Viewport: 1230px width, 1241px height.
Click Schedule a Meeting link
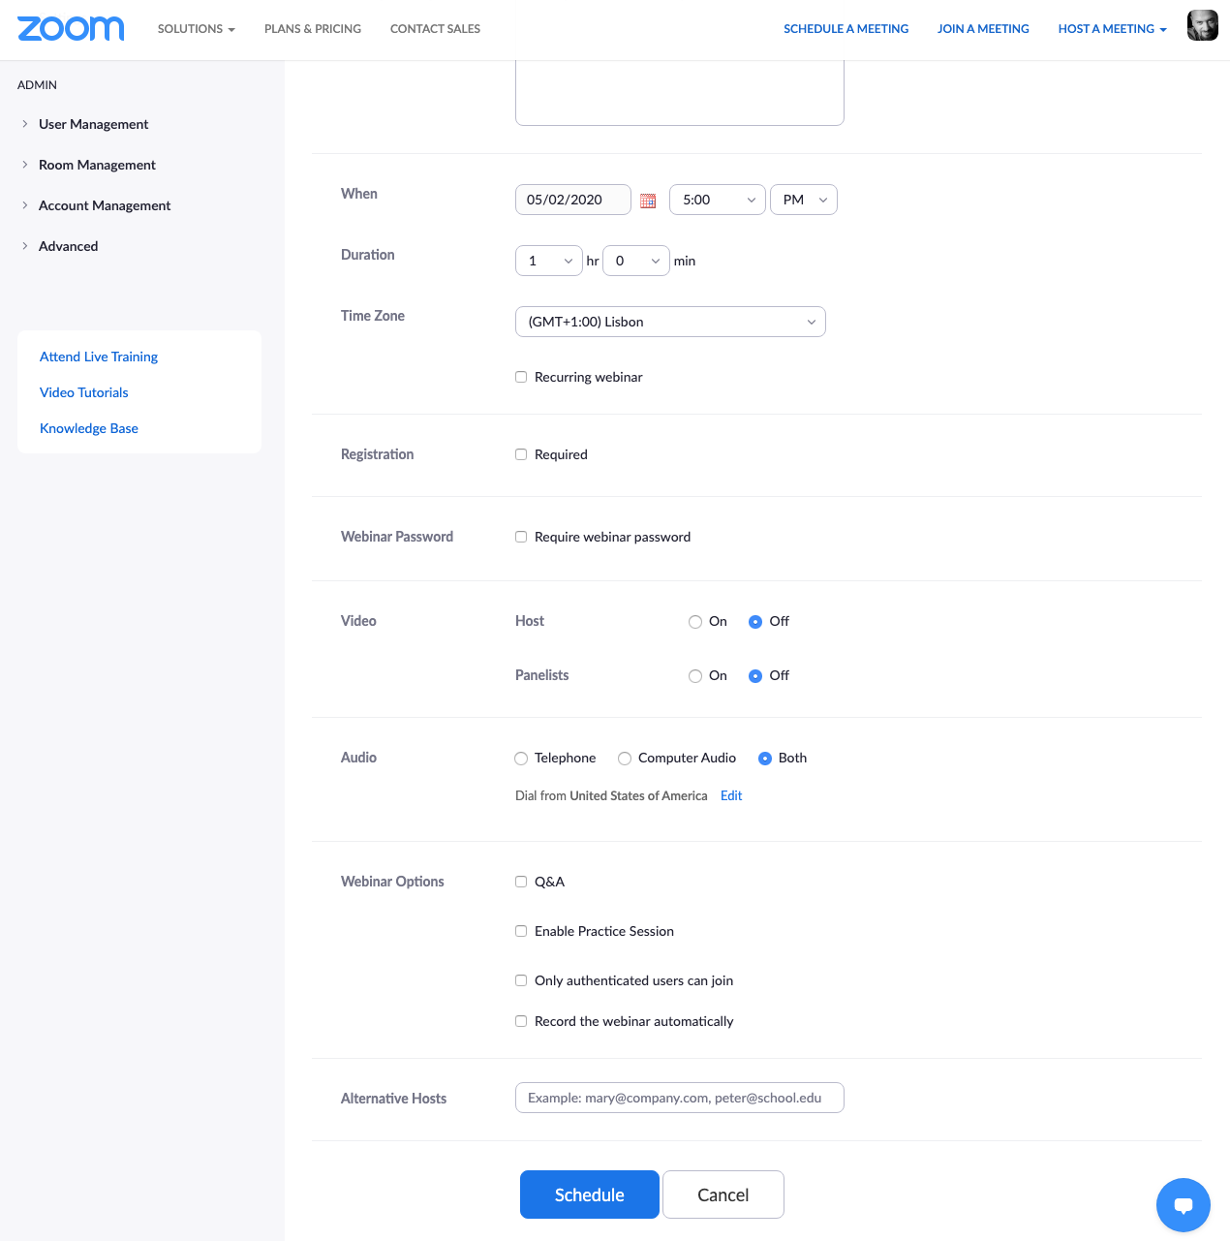point(846,29)
